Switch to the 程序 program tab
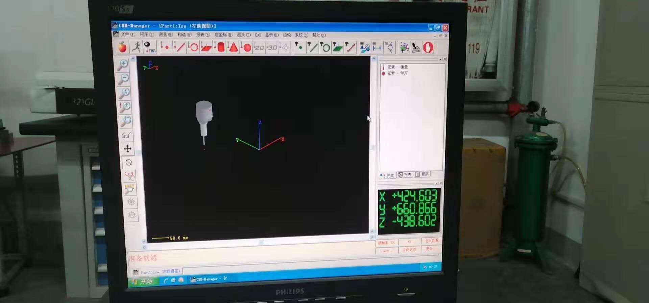The height and width of the screenshot is (303, 649). point(423,174)
